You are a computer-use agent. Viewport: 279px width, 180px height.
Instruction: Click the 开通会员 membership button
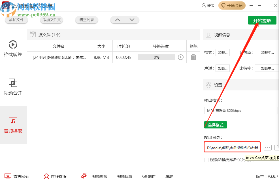232,5
